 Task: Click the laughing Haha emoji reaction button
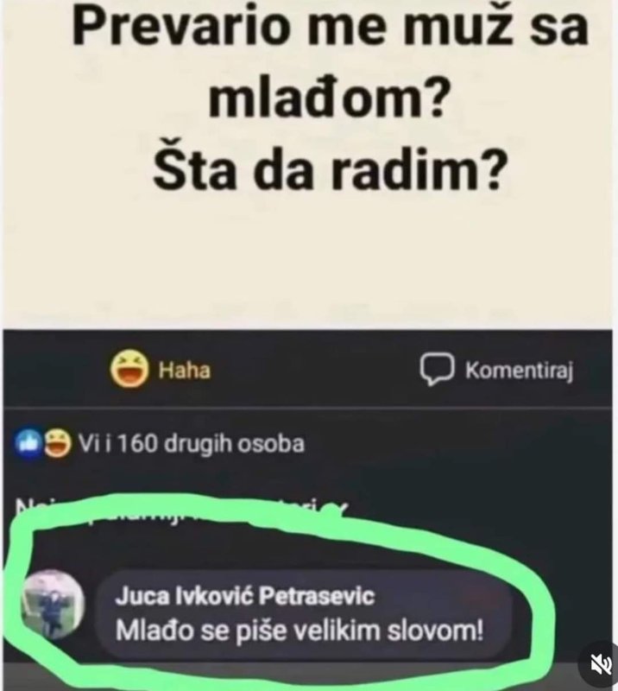pyautogui.click(x=129, y=369)
